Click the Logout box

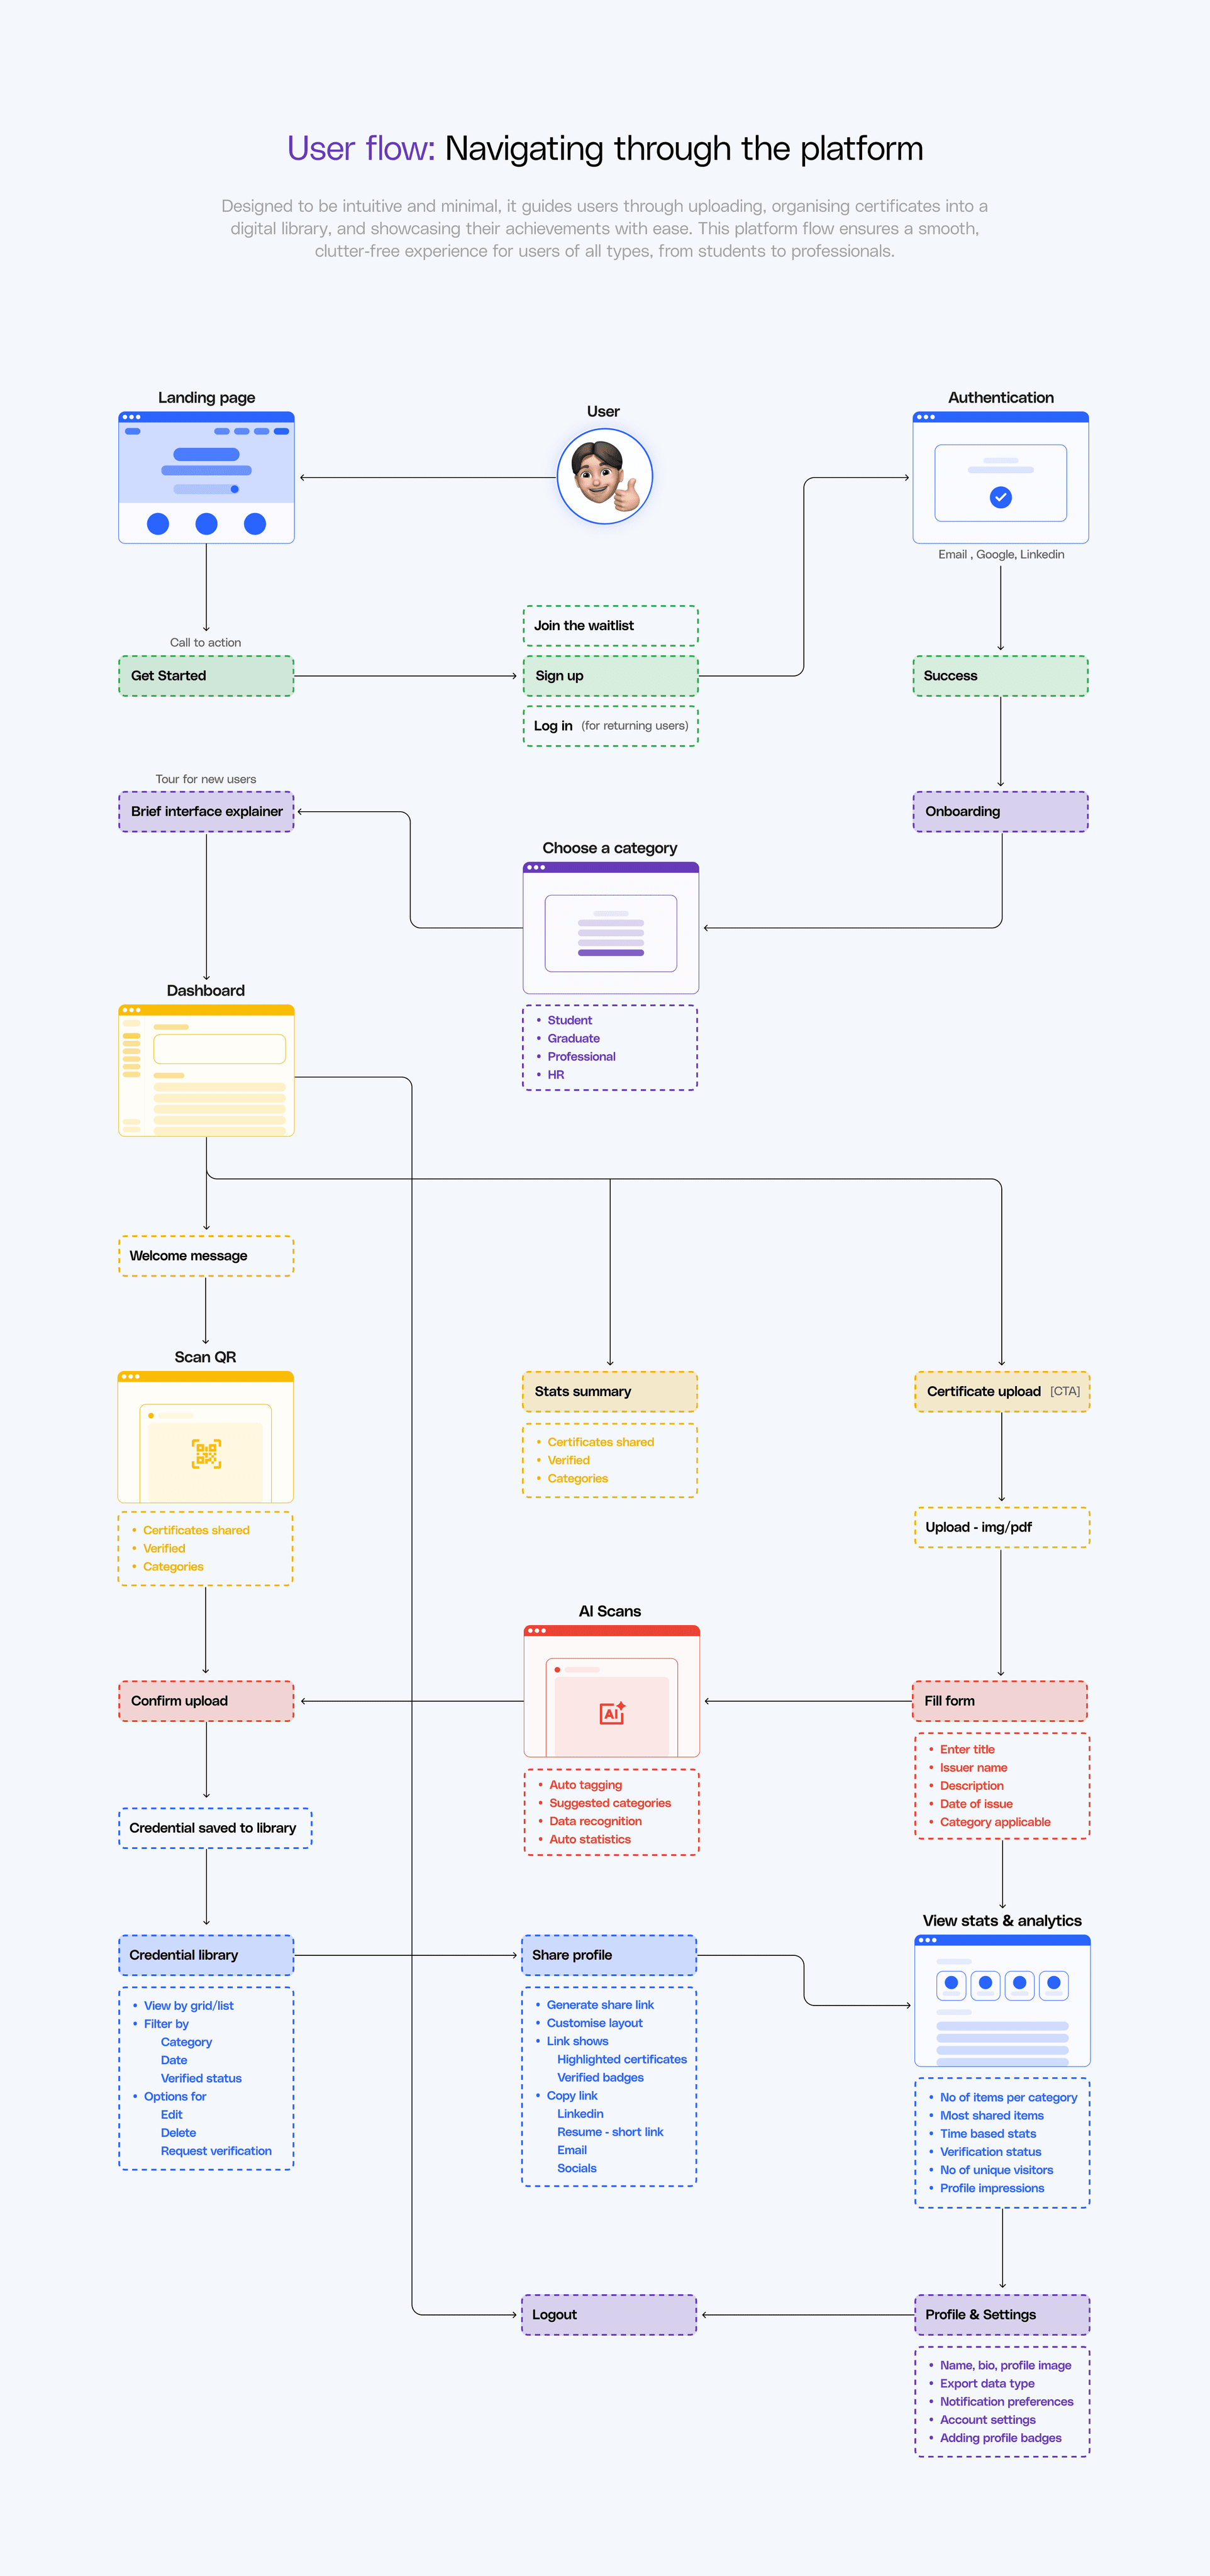[609, 2315]
